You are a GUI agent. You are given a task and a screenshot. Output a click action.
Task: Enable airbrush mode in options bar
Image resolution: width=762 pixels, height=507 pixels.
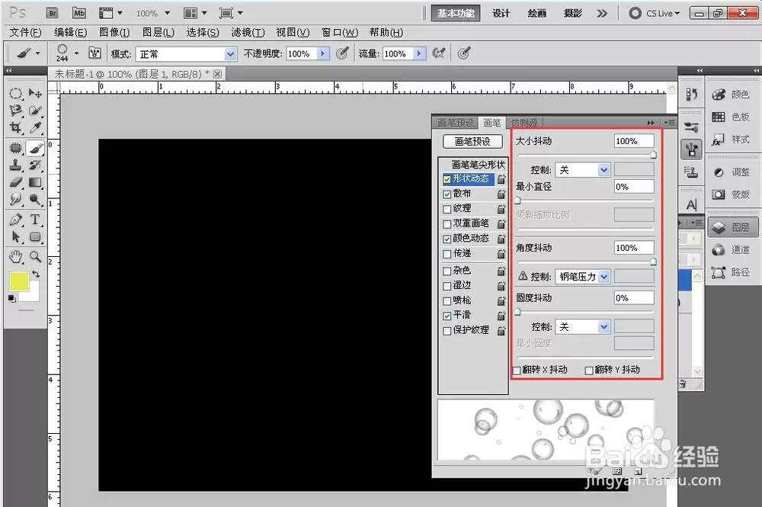point(438,53)
